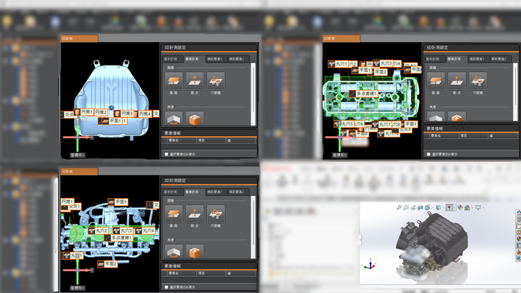The height and width of the screenshot is (293, 521).
Task: Choose the 穴距離 hole distance icon in oil pan panel
Action: 216,80
